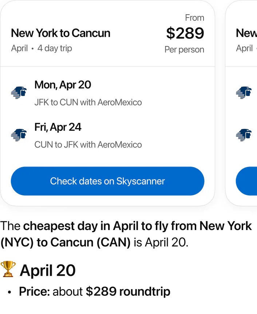The image size is (257, 314).
Task: Select the $289 price on the left card
Action: [x=185, y=33]
